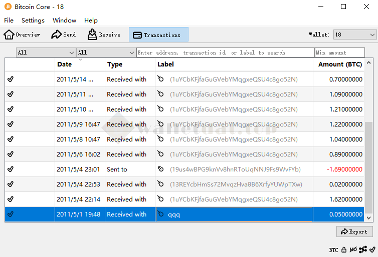The width and height of the screenshot is (378, 257).
Task: Switch to the Transactions tab
Action: (x=158, y=34)
